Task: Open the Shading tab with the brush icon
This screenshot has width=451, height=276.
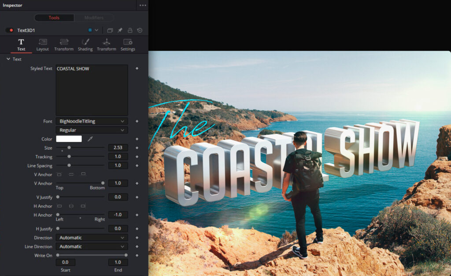Action: (x=85, y=42)
